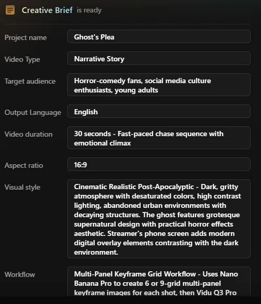Click the 'is ready' status text

[x=89, y=10]
